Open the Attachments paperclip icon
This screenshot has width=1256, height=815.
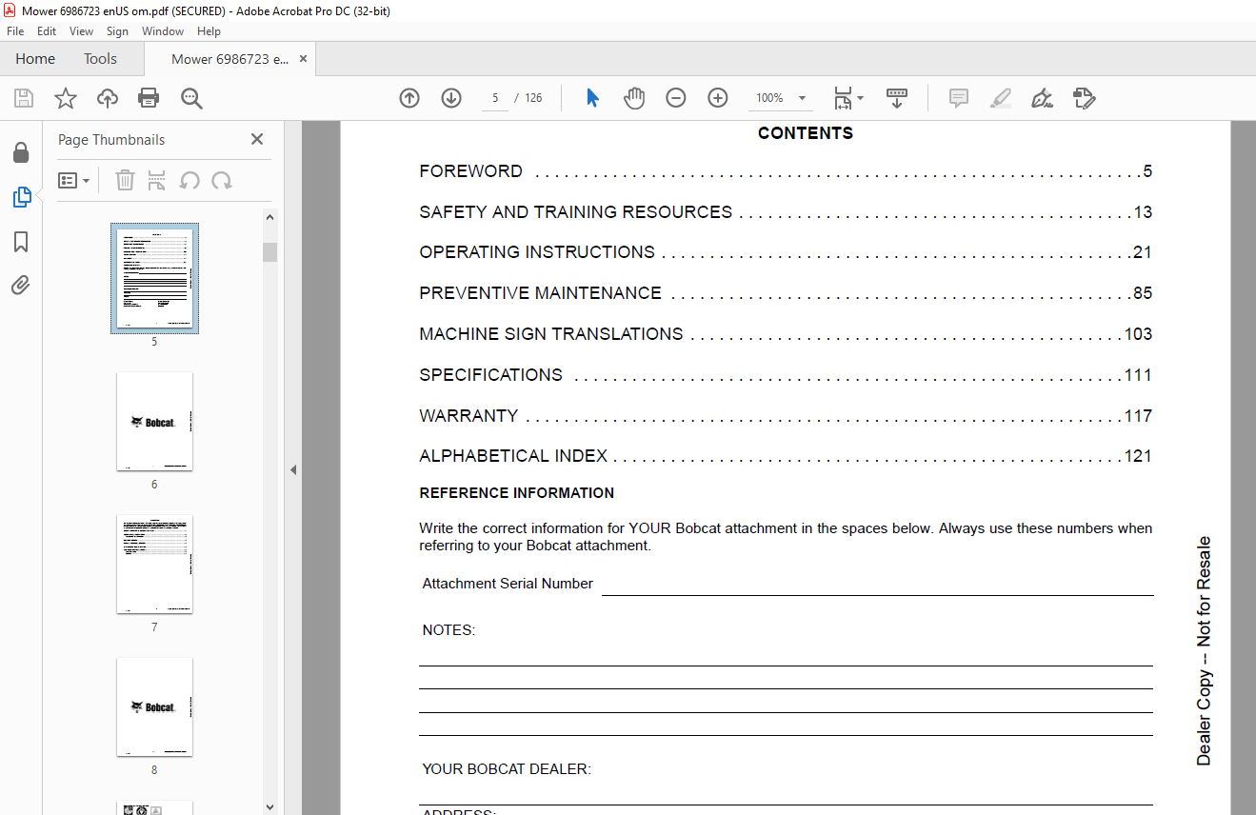point(21,285)
